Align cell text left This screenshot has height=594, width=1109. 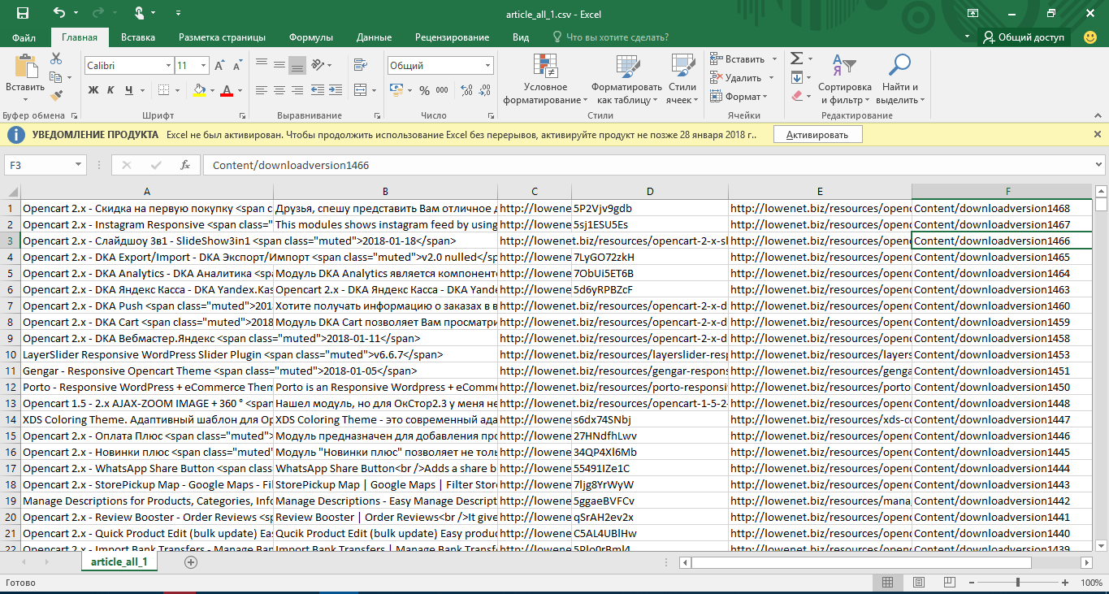coord(261,89)
